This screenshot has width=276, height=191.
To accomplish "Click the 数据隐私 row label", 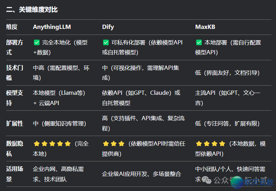I will pos(14,149).
